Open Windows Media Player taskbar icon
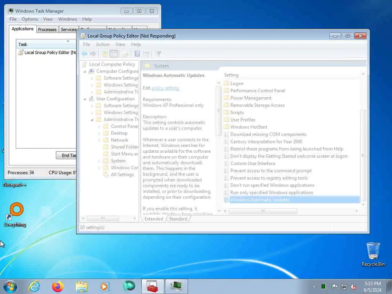This screenshot has height=294, width=392. click(x=105, y=286)
